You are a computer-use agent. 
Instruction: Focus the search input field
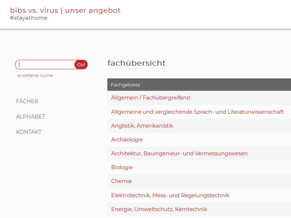[x=46, y=65]
